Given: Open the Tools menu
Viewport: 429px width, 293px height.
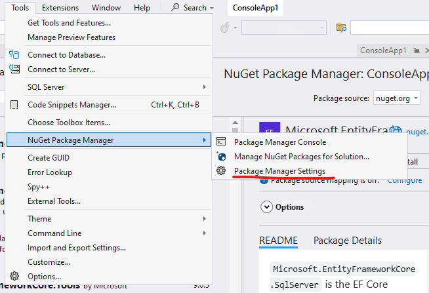Looking at the screenshot, I should click(x=20, y=8).
